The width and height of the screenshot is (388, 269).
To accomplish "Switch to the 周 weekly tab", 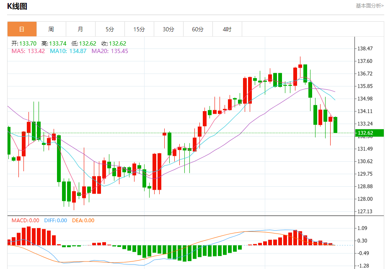I will 51,29.
